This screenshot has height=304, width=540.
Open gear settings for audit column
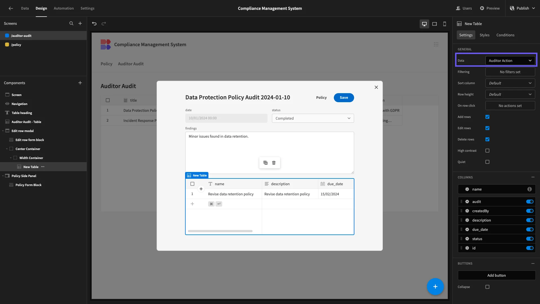[x=467, y=202]
